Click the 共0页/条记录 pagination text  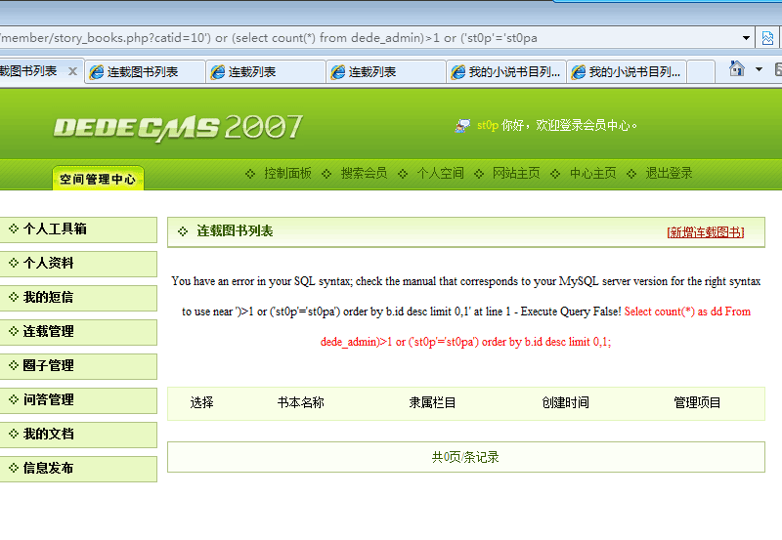465,457
